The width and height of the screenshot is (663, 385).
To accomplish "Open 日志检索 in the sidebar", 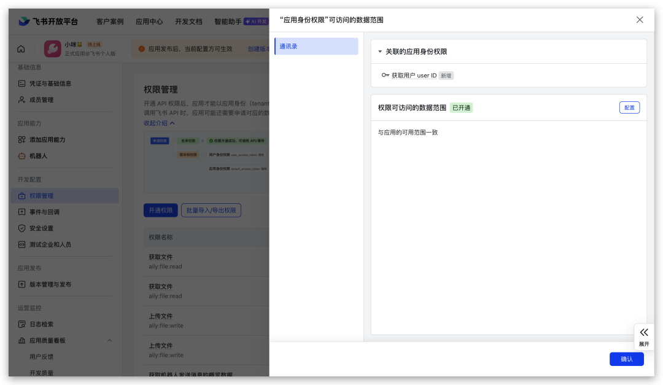I will pyautogui.click(x=41, y=324).
